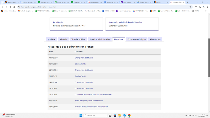Click the address bar URL

tap(38, 7)
